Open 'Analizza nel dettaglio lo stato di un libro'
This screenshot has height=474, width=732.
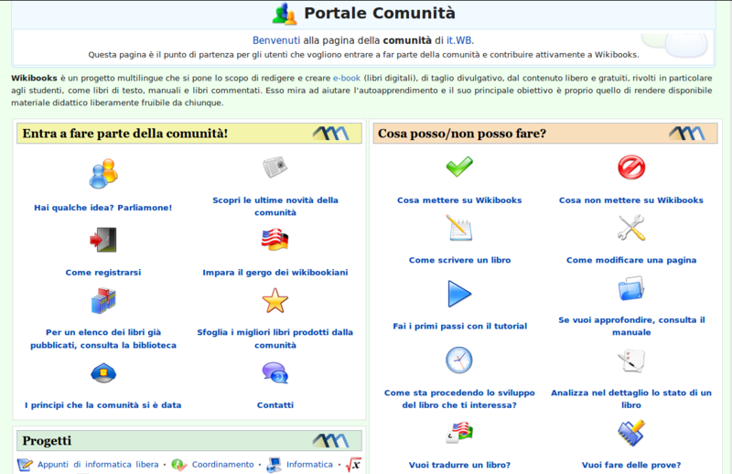point(631,399)
